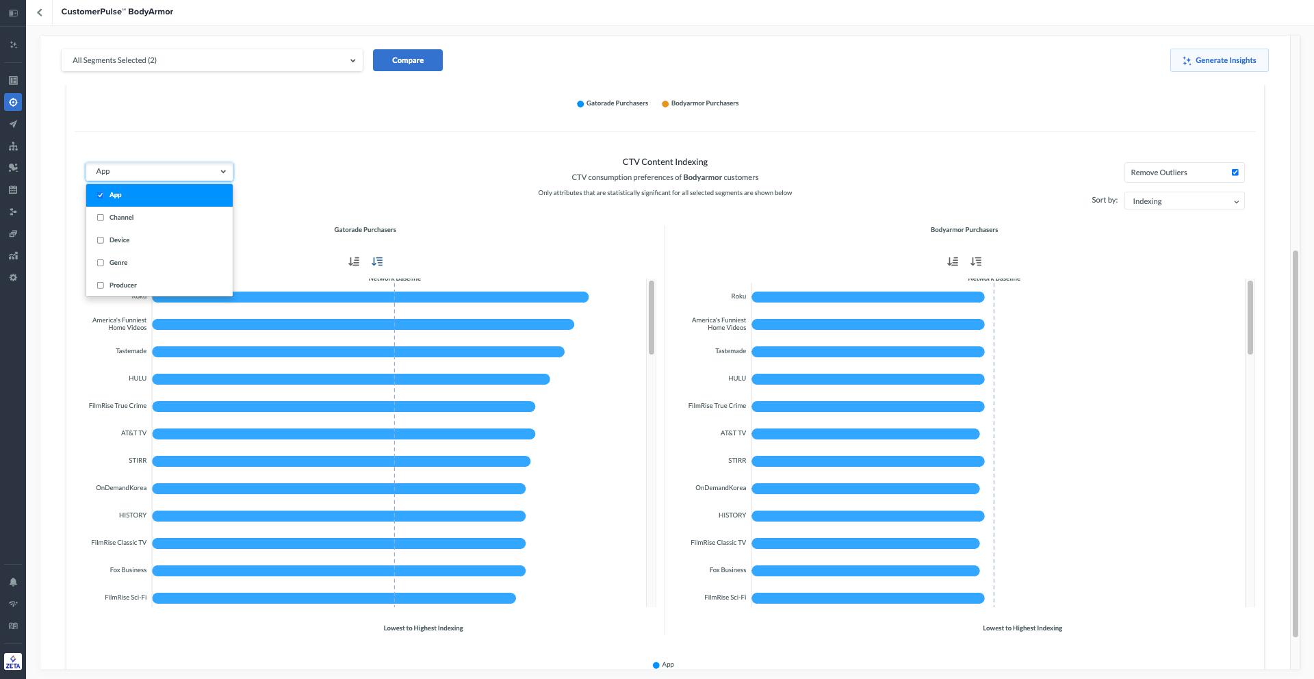Check the Producer checkbox
The image size is (1314, 679).
101,285
